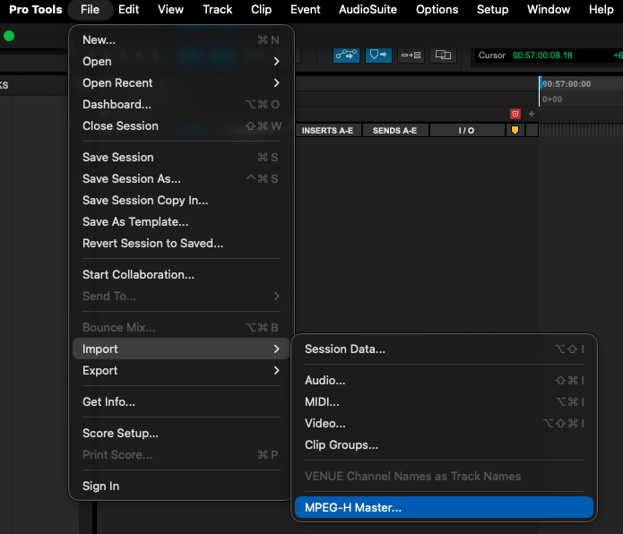Click the highlighted Import submenu item
The width and height of the screenshot is (623, 534).
pyautogui.click(x=181, y=349)
